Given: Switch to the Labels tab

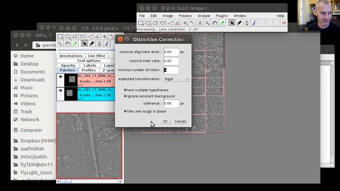Looking at the screenshot, I should (90, 65).
